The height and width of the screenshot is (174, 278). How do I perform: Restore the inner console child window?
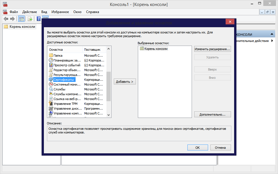(x=268, y=12)
